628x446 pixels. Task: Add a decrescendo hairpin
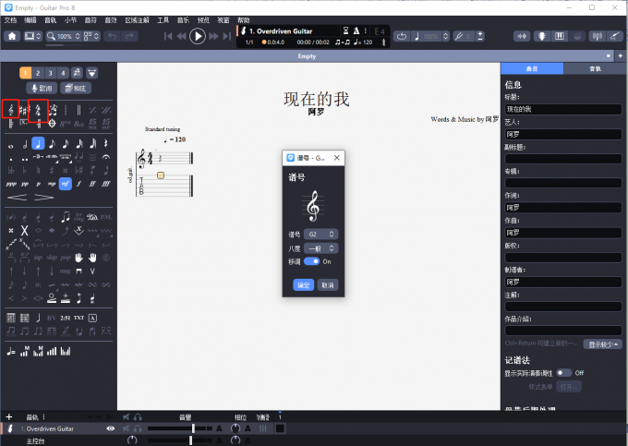point(43,198)
